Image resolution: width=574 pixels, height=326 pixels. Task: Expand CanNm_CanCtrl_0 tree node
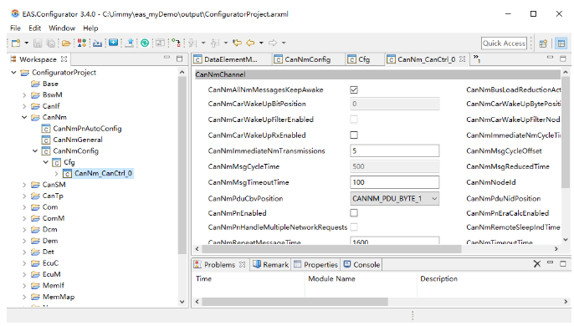[x=56, y=173]
